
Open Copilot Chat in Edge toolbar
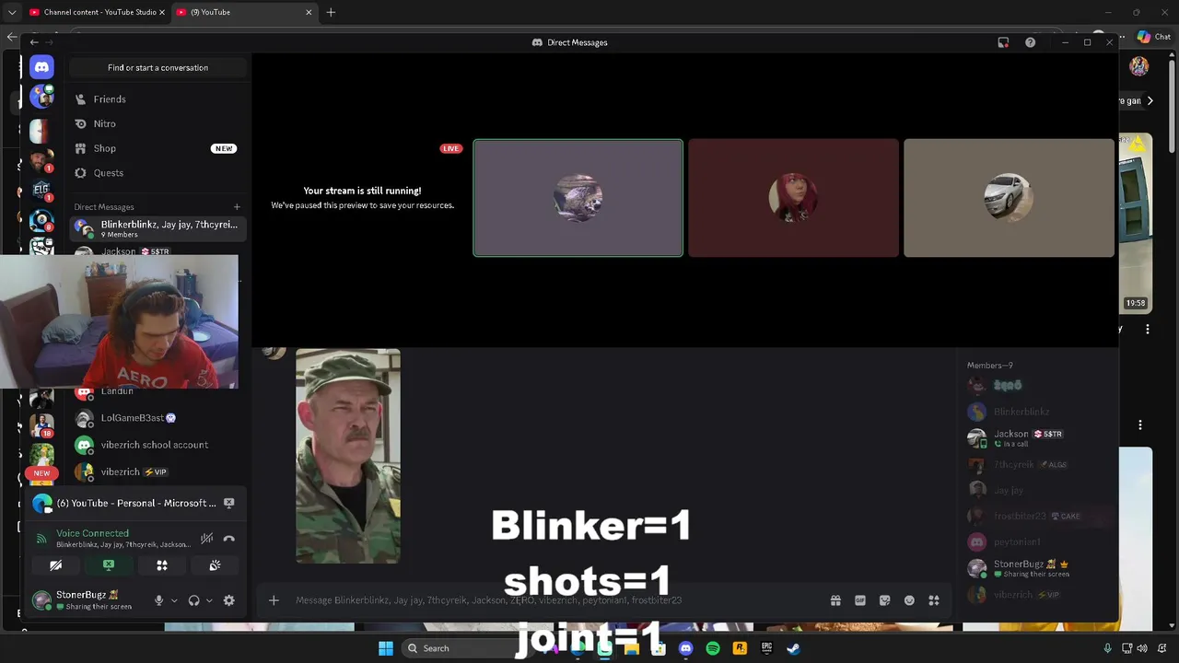(x=1153, y=37)
